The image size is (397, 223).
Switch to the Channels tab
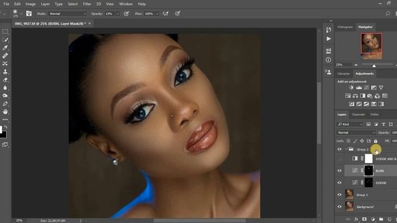(x=359, y=115)
